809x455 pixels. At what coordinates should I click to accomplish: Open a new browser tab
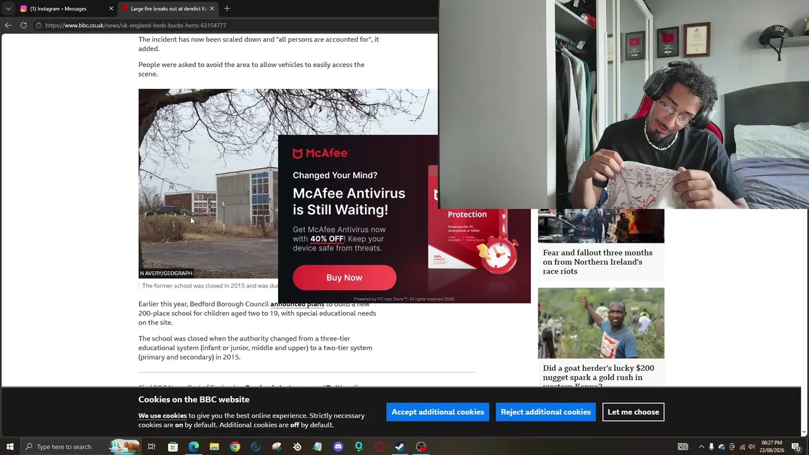[227, 9]
